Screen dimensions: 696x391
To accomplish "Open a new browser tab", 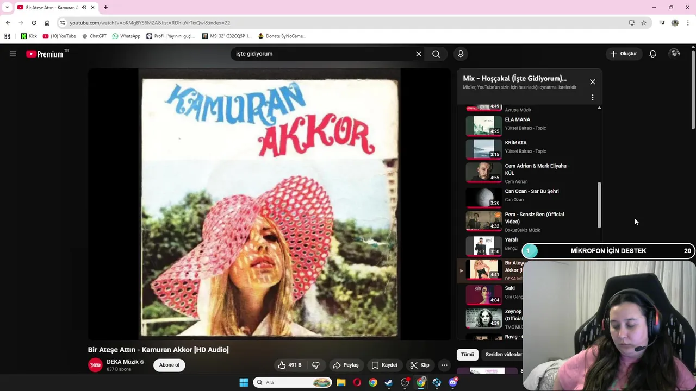I will 105,8.
